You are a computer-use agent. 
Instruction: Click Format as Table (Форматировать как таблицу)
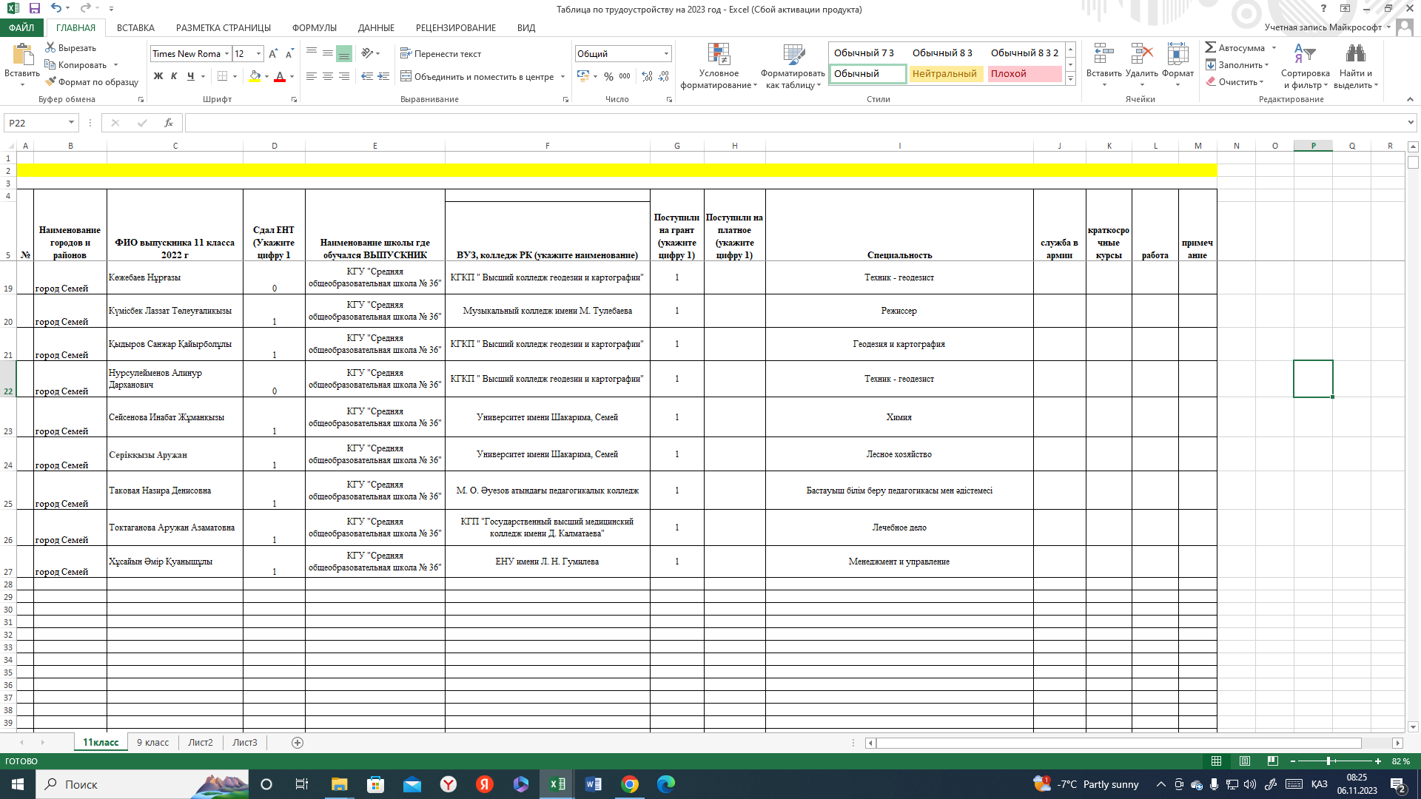(793, 67)
